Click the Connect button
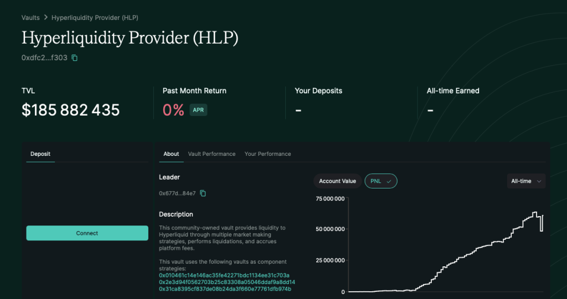The image size is (567, 299). click(87, 233)
